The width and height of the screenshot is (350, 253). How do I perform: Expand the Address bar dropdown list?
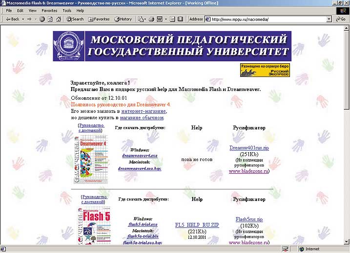(x=329, y=19)
